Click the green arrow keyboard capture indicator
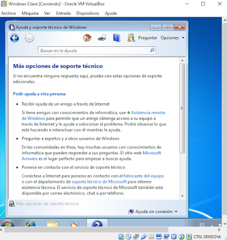 coord(189,237)
